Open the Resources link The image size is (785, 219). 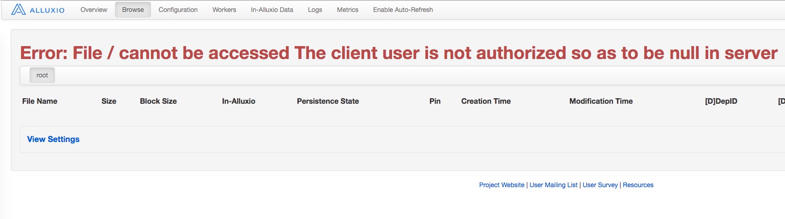[638, 185]
